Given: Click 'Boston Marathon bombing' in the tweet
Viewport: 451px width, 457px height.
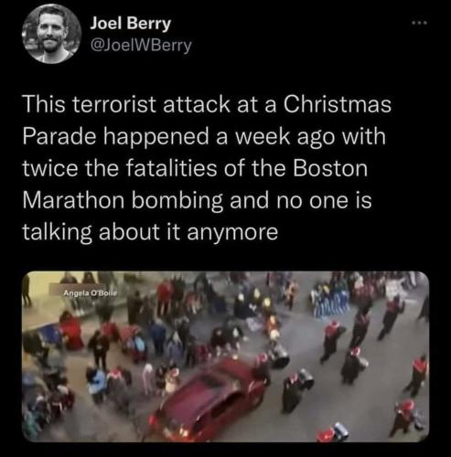Looking at the screenshot, I should 195,185.
